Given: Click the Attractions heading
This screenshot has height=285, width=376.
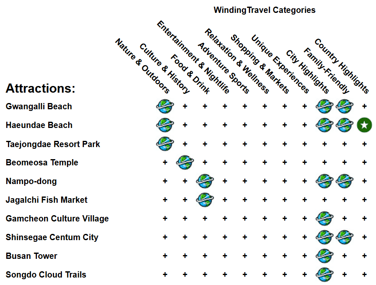Looking at the screenshot, I should click(40, 88).
